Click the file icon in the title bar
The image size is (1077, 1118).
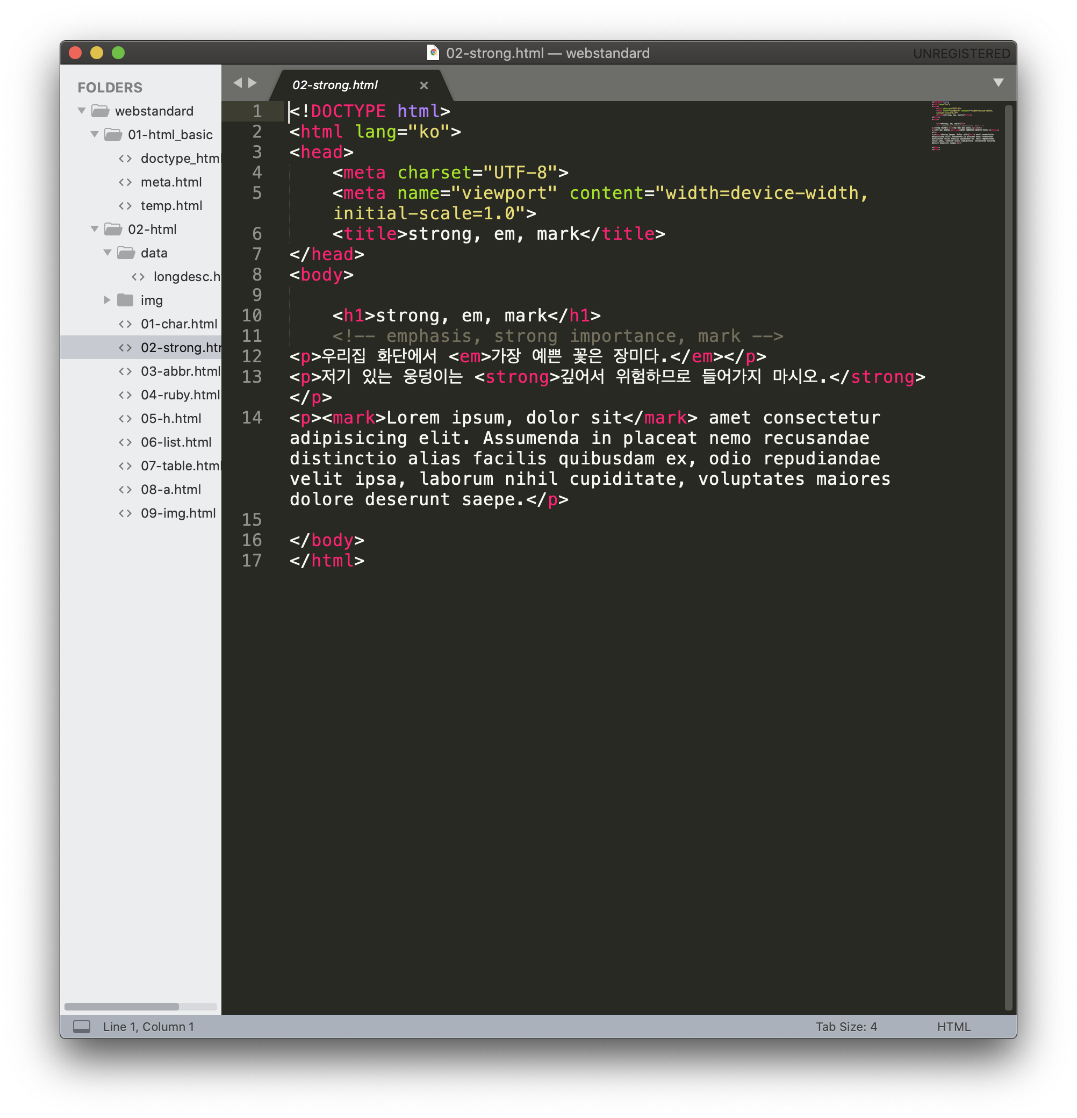(x=433, y=53)
